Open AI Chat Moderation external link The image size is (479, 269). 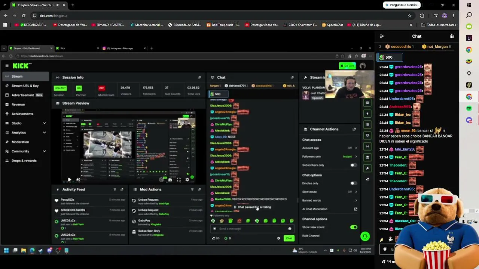[356, 209]
